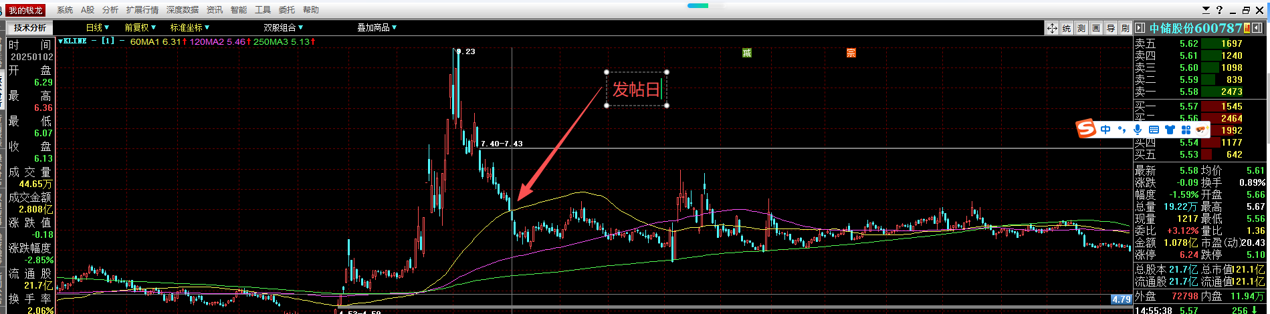Click the 外盘 72798 value

click(x=1184, y=296)
